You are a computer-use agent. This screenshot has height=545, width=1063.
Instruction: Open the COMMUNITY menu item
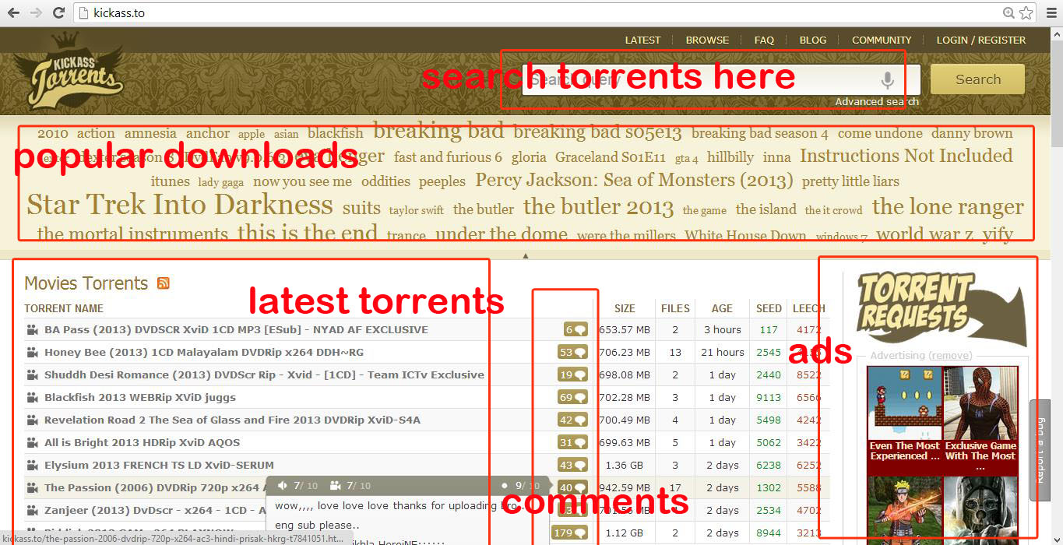tap(882, 40)
